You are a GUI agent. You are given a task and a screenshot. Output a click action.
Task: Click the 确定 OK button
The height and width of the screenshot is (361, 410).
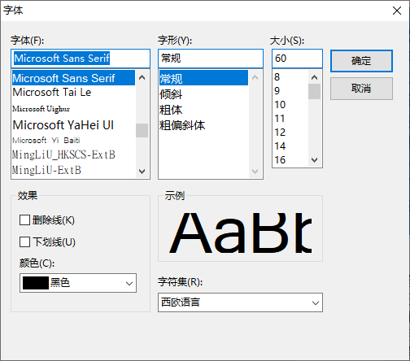click(x=361, y=61)
